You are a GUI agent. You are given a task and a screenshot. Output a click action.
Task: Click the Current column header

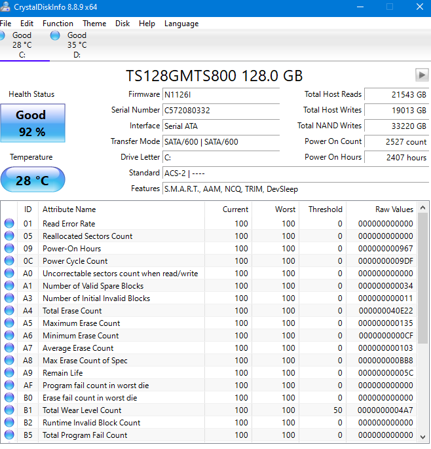pos(229,209)
